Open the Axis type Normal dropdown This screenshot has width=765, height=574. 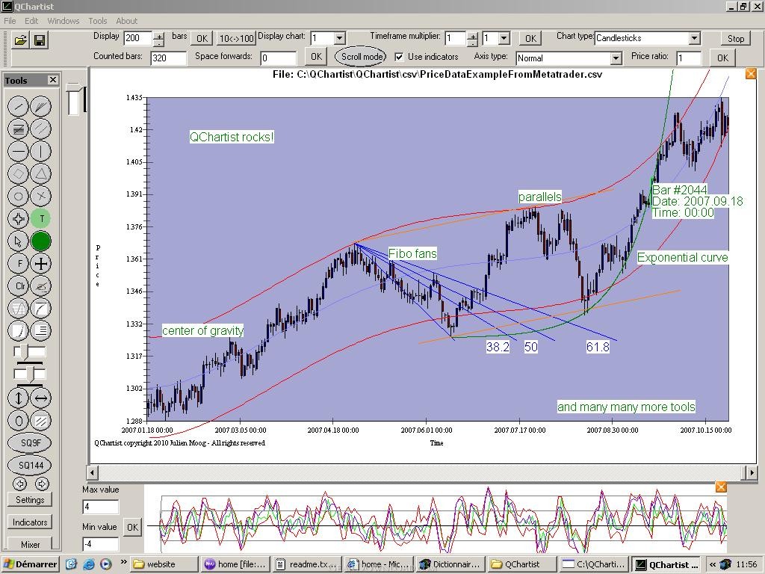(x=616, y=58)
